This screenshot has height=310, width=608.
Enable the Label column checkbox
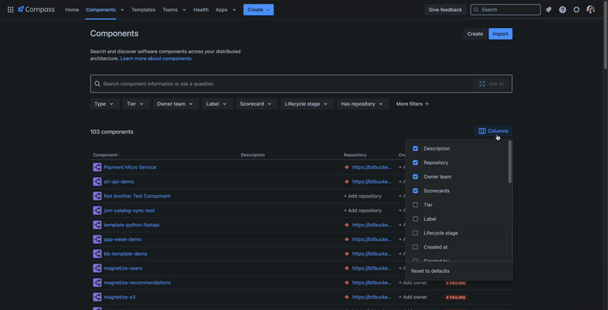pyautogui.click(x=415, y=219)
